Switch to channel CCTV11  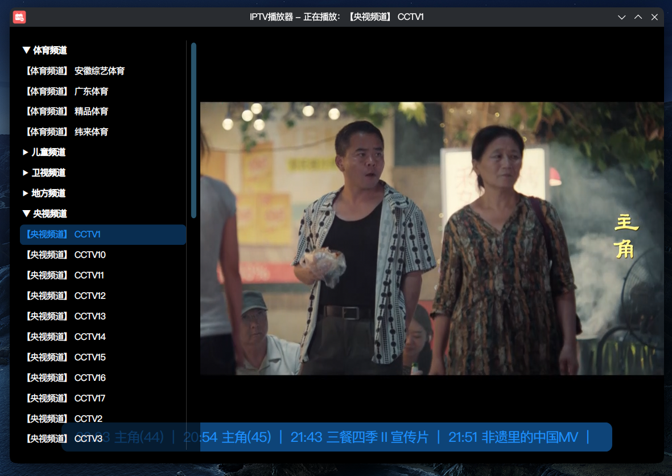103,276
